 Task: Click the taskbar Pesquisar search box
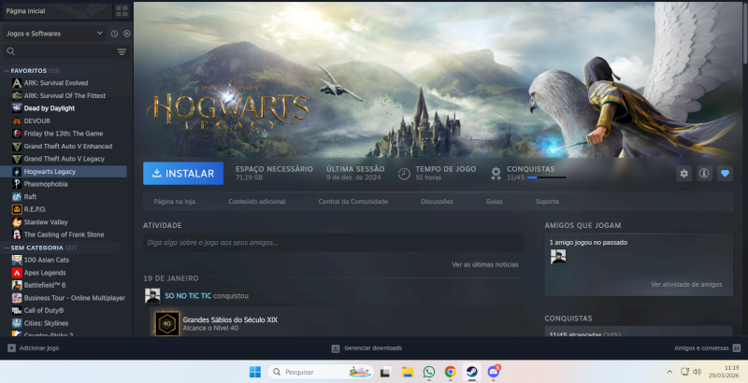pyautogui.click(x=321, y=372)
